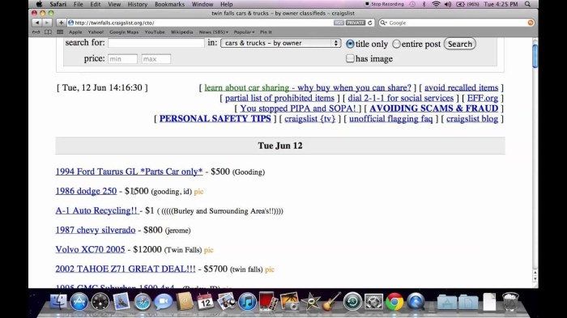567x318 pixels.
Task: Select the 'entire post' radio button
Action: coord(396,44)
